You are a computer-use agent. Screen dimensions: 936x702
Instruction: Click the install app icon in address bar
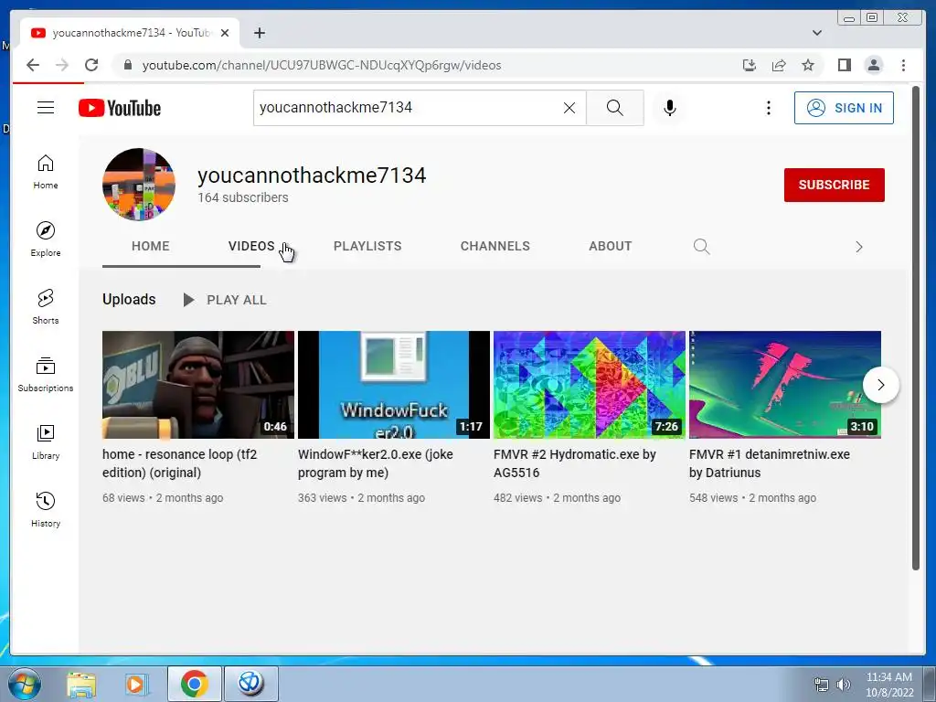click(750, 65)
